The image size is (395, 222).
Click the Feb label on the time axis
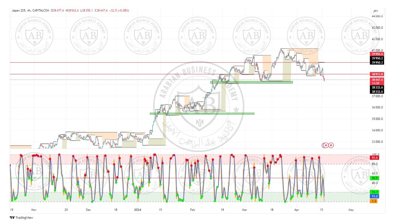point(192,210)
